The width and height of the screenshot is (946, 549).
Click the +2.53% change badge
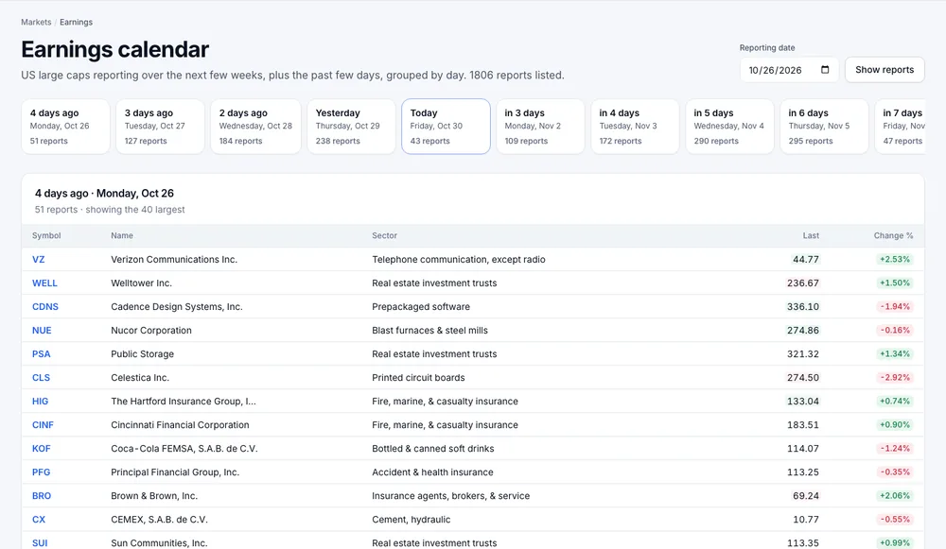895,260
